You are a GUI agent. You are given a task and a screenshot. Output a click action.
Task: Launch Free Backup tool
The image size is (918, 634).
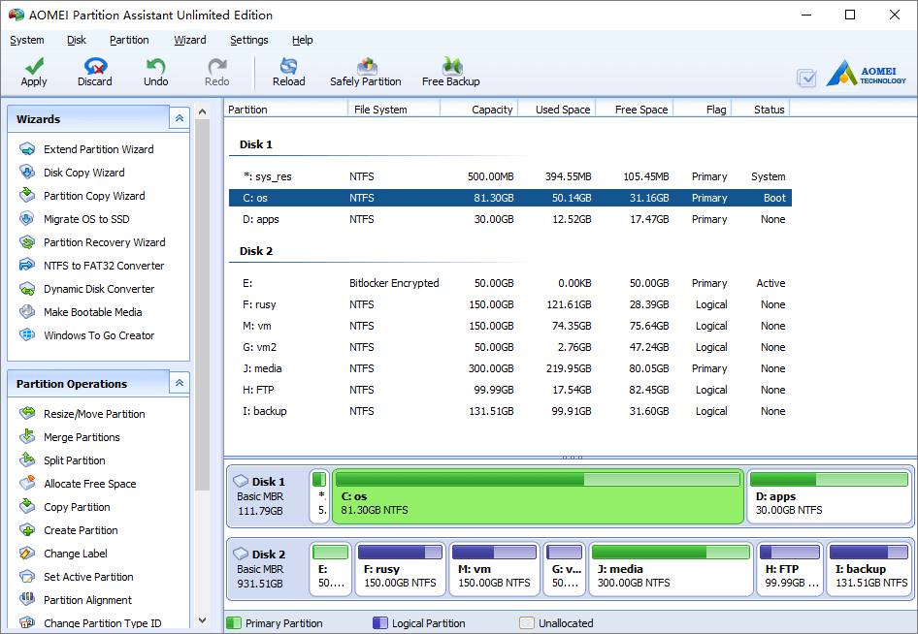(451, 73)
